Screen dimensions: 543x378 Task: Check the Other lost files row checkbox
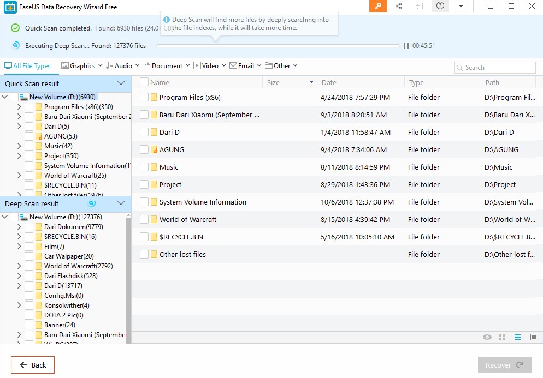click(144, 254)
